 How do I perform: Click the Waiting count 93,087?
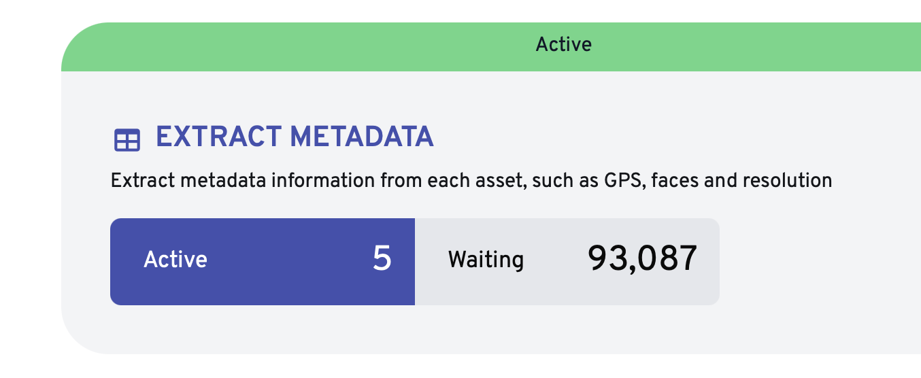(x=643, y=260)
